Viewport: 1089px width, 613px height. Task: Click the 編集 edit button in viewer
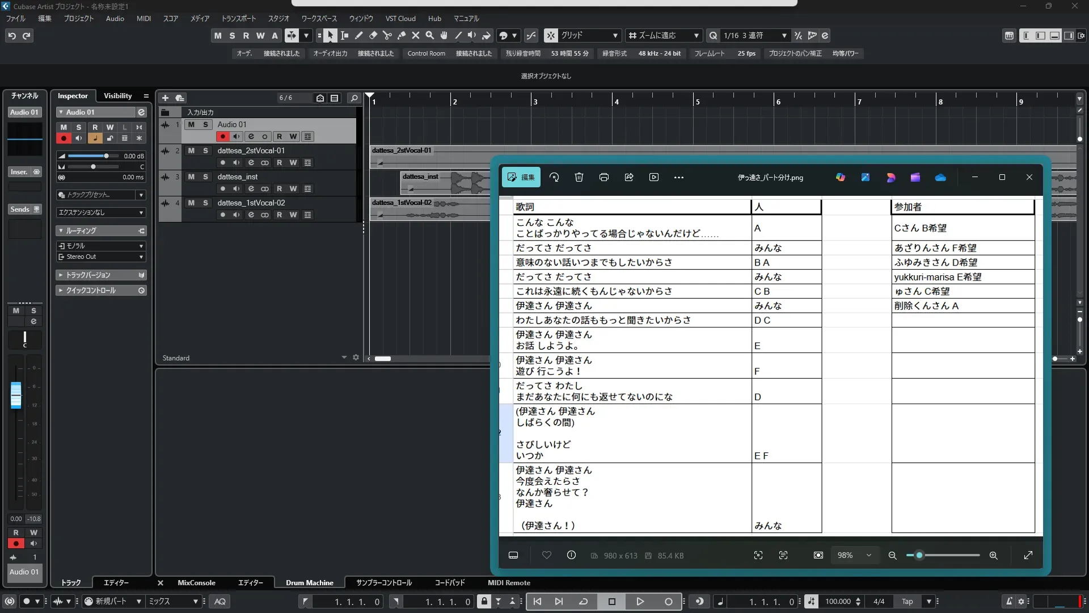coord(521,177)
